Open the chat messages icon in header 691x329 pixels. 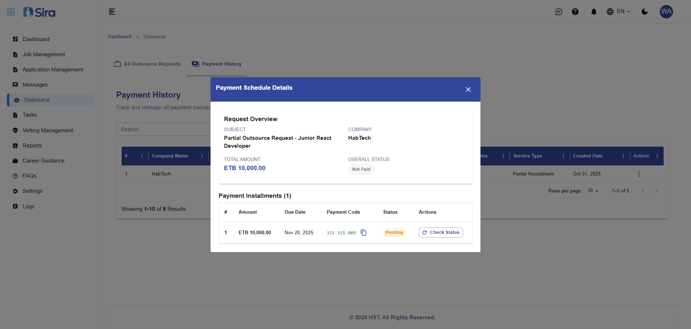pyautogui.click(x=559, y=12)
